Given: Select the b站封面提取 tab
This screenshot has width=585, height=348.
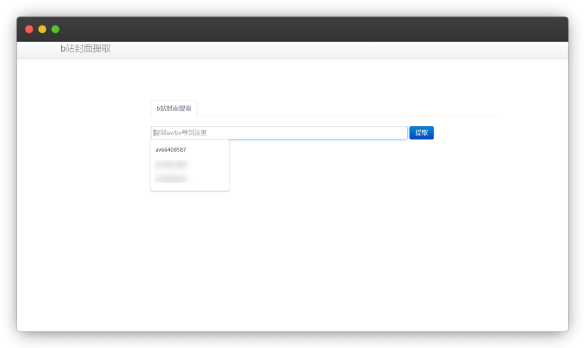Looking at the screenshot, I should pos(174,108).
